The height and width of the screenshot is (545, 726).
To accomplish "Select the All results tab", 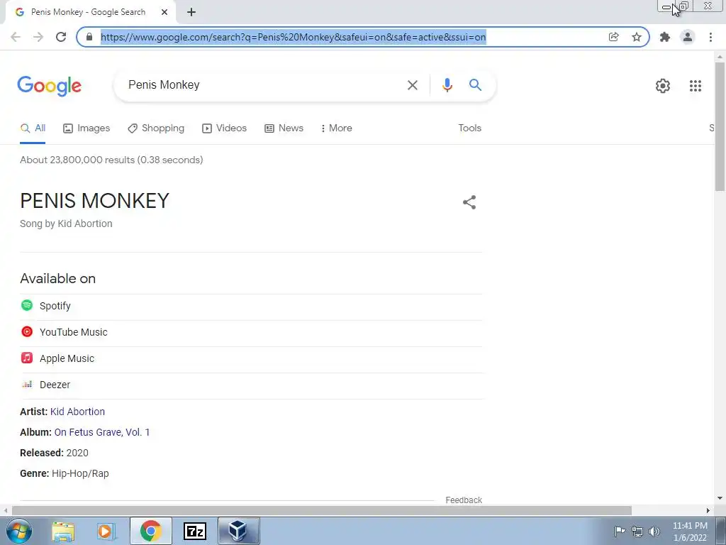I will pos(33,128).
